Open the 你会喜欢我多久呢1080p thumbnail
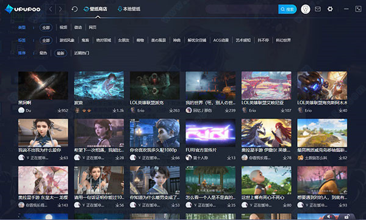The height and width of the screenshot is (220, 366). coord(155,133)
